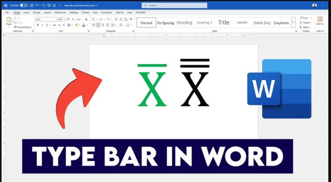Viewport: 331px width, 182px height.
Task: Switch to the Insert tab
Action: coord(26,12)
